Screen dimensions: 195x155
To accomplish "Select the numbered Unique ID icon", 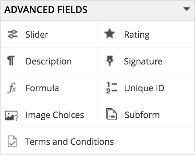I will click(111, 88).
